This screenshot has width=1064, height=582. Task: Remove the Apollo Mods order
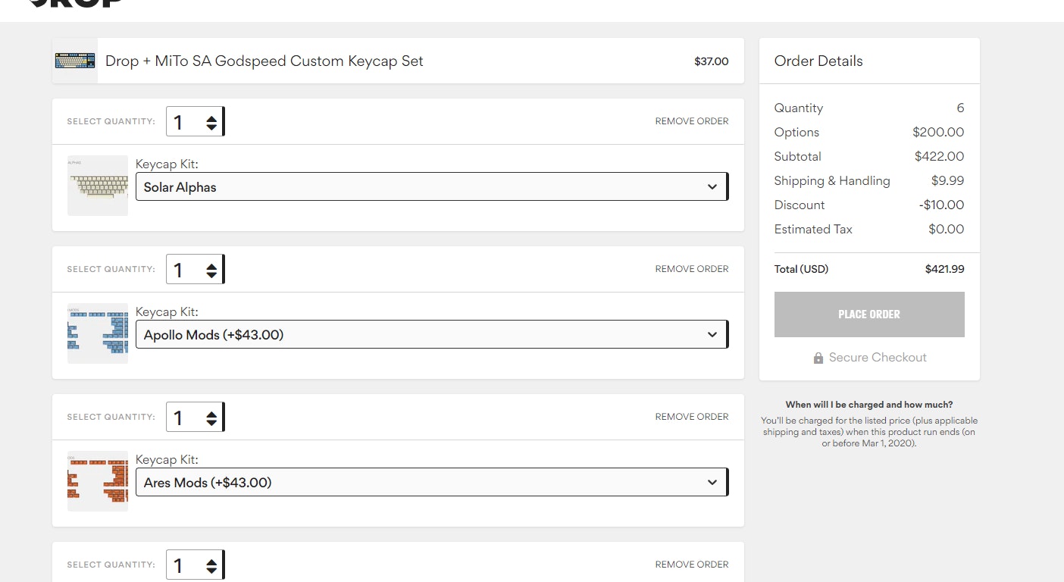691,269
